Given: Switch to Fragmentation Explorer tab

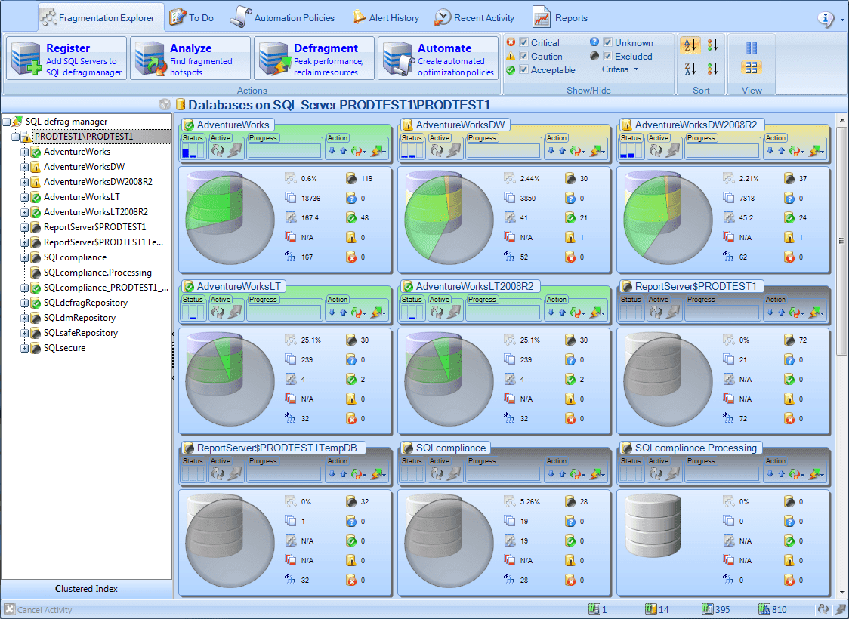Looking at the screenshot, I should [100, 18].
